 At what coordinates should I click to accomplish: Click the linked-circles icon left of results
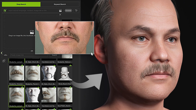pyautogui.click(x=4, y=61)
